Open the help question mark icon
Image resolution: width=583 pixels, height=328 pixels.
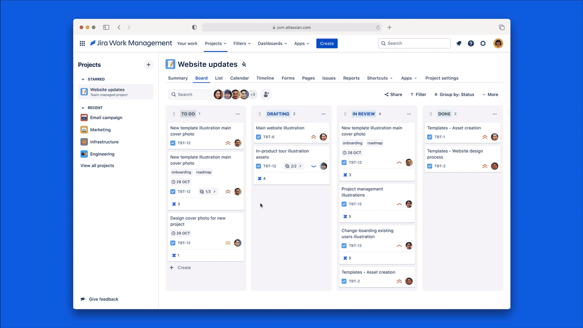[x=471, y=44]
